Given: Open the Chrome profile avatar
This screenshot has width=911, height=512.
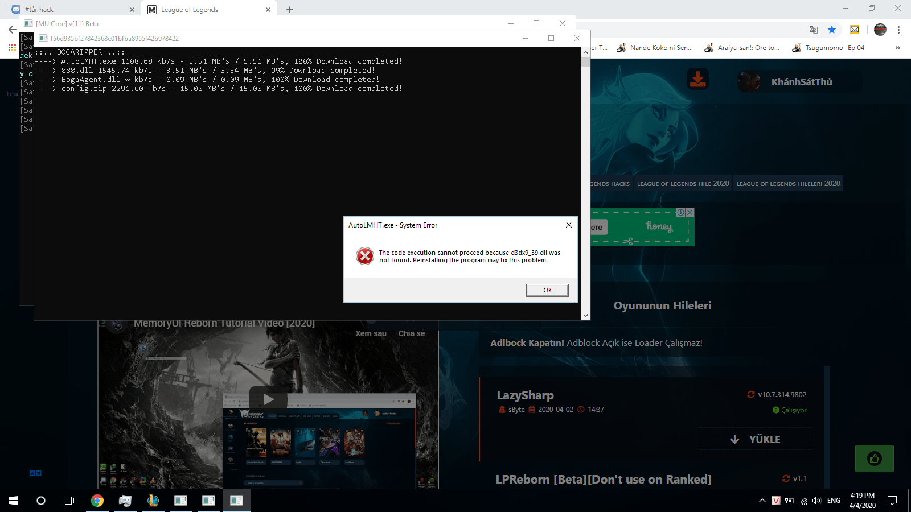Looking at the screenshot, I should [880, 30].
